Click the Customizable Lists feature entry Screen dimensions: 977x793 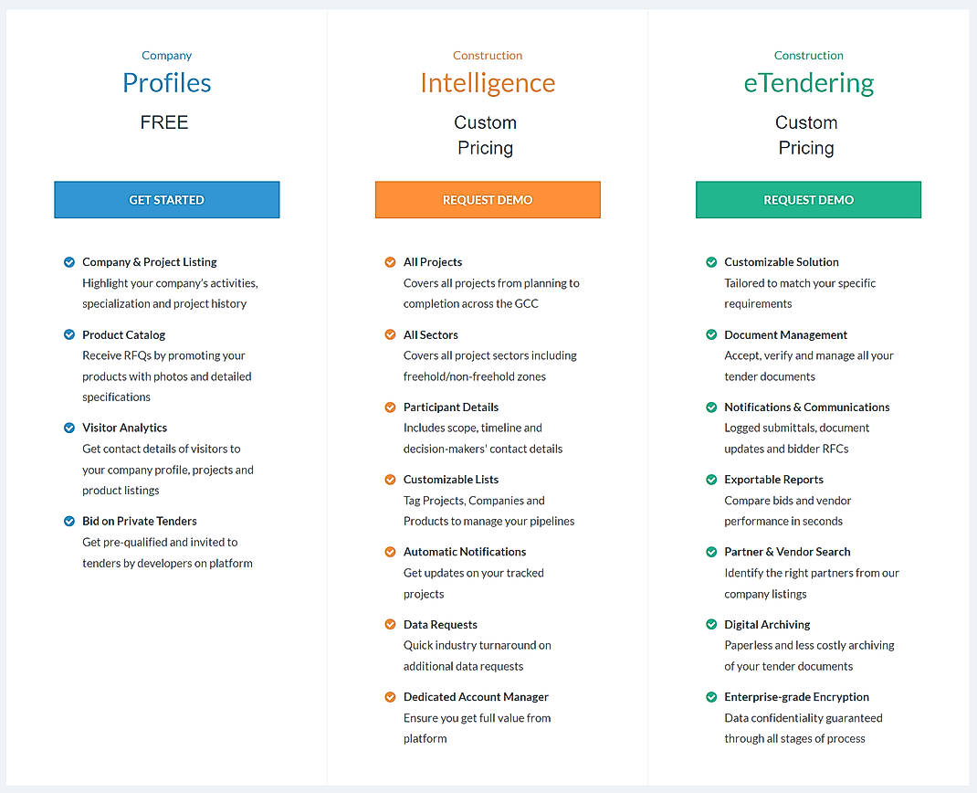(x=451, y=479)
